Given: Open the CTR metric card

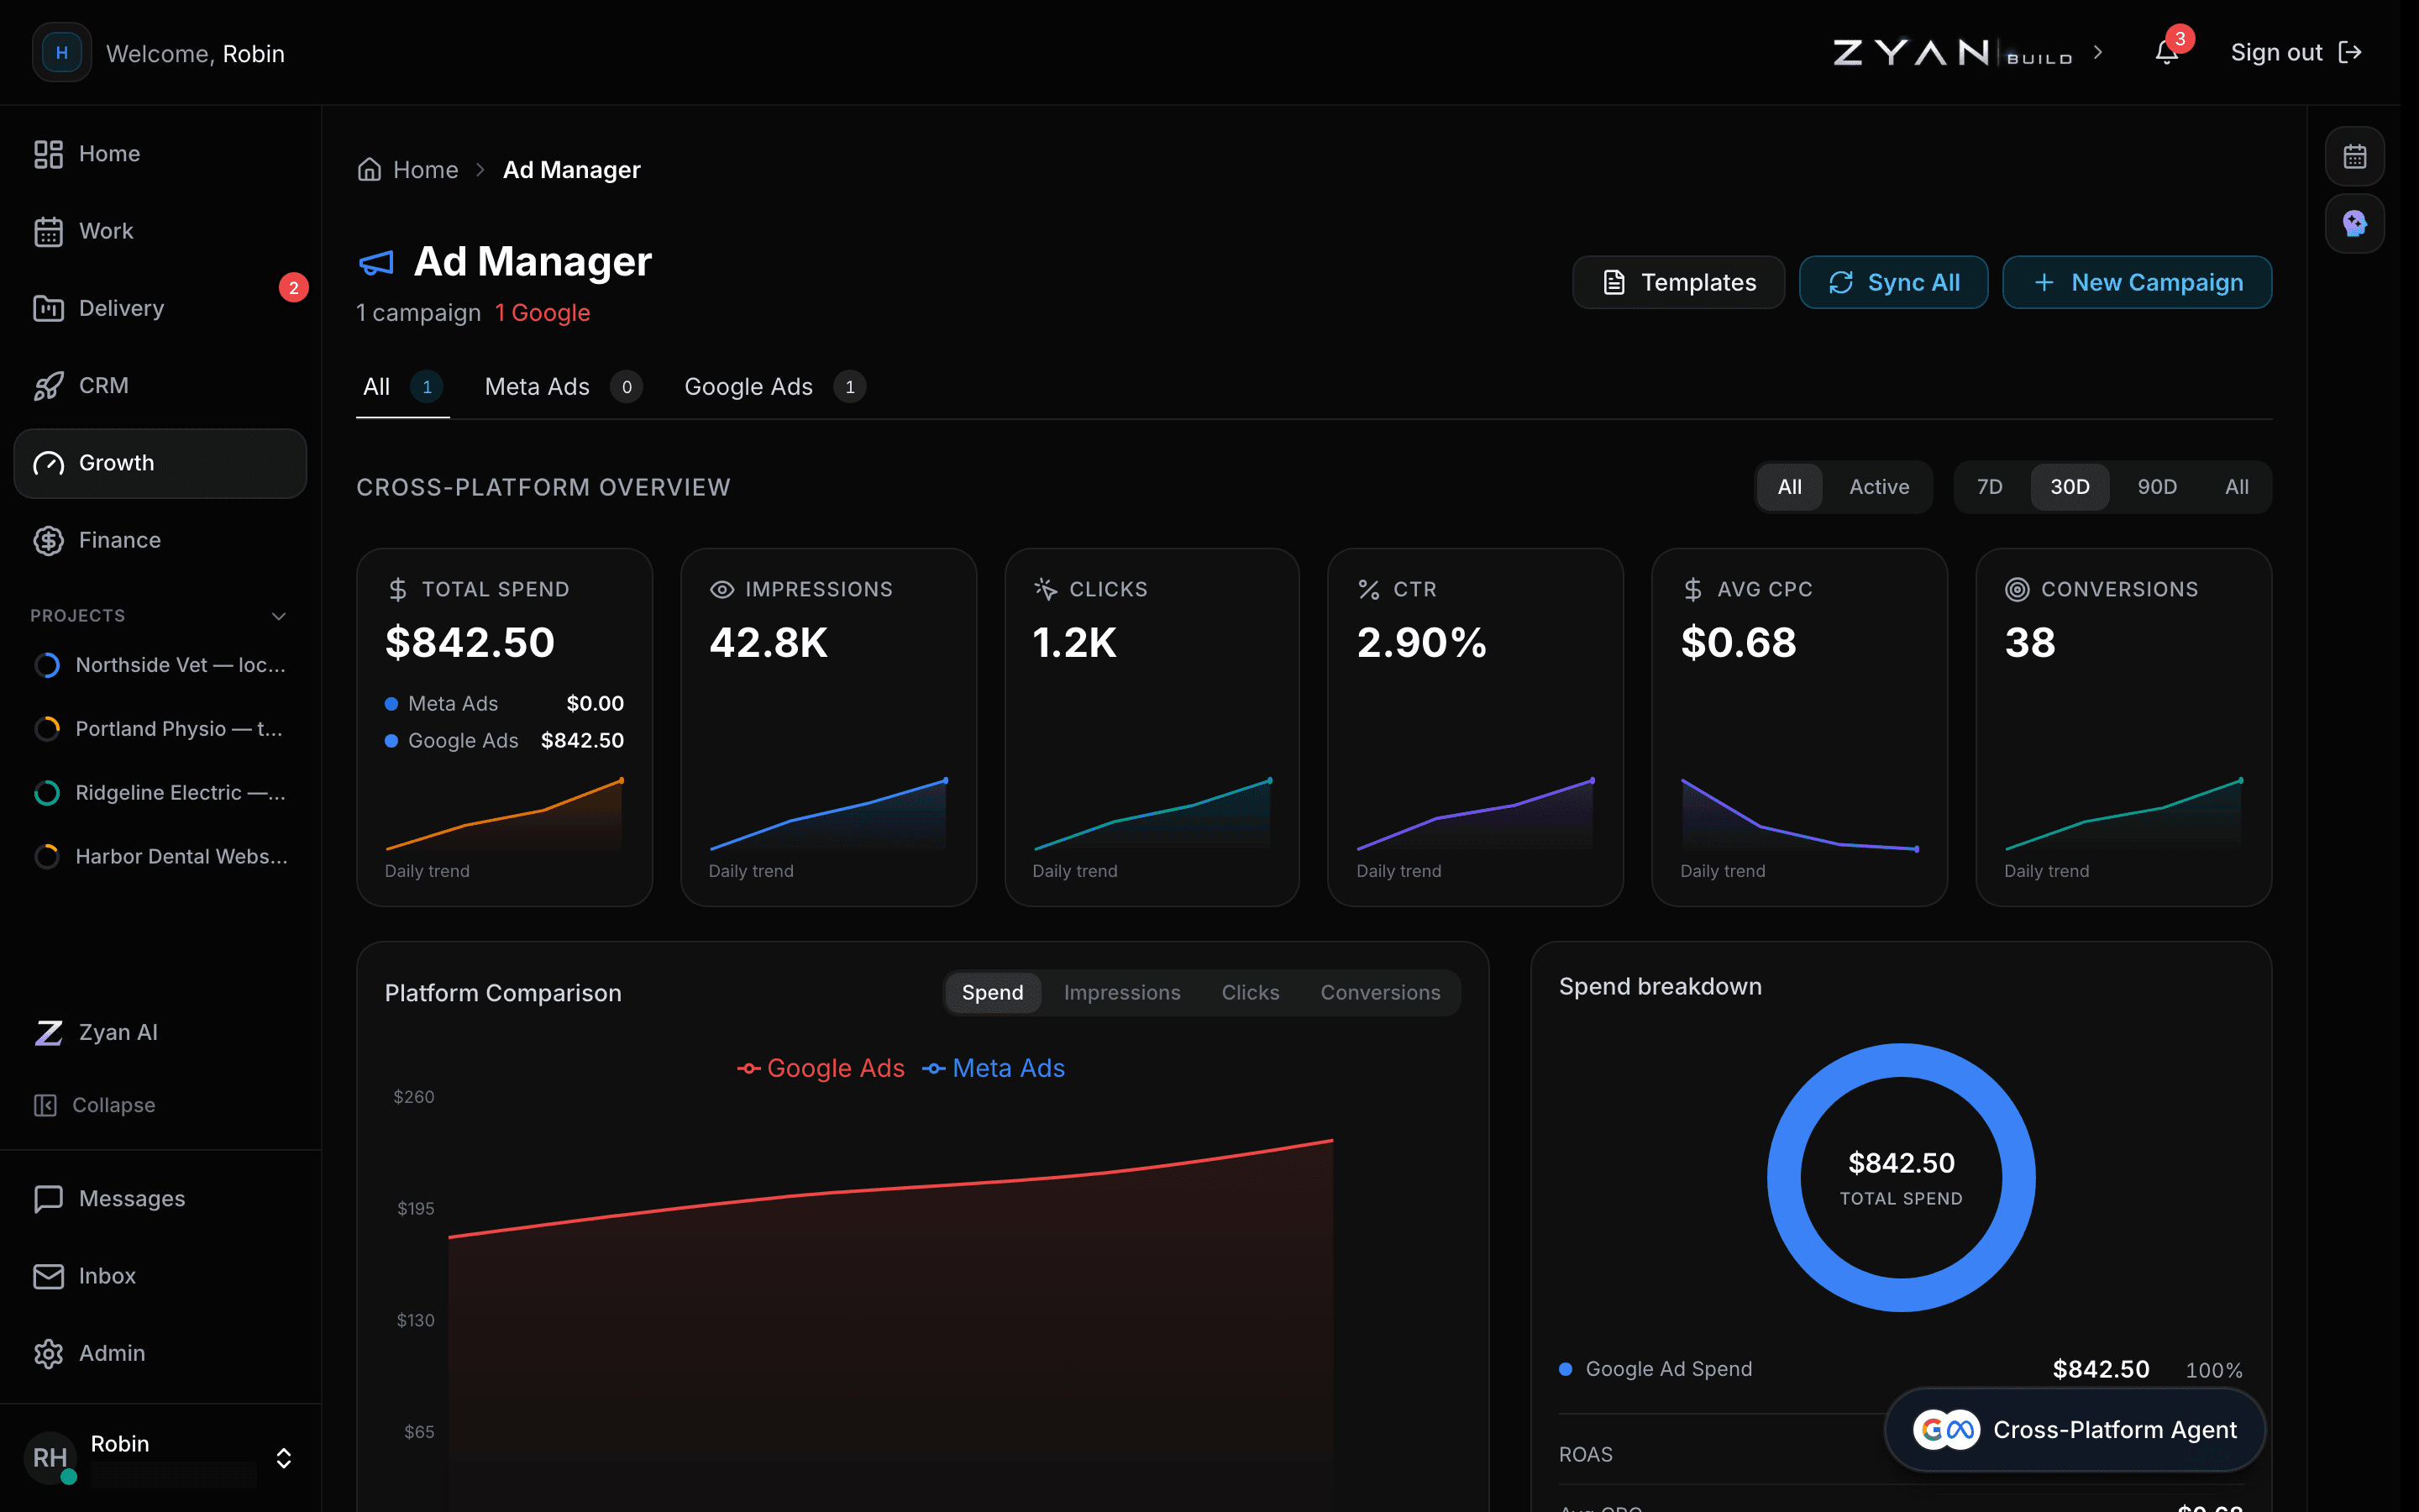Looking at the screenshot, I should (x=1476, y=727).
